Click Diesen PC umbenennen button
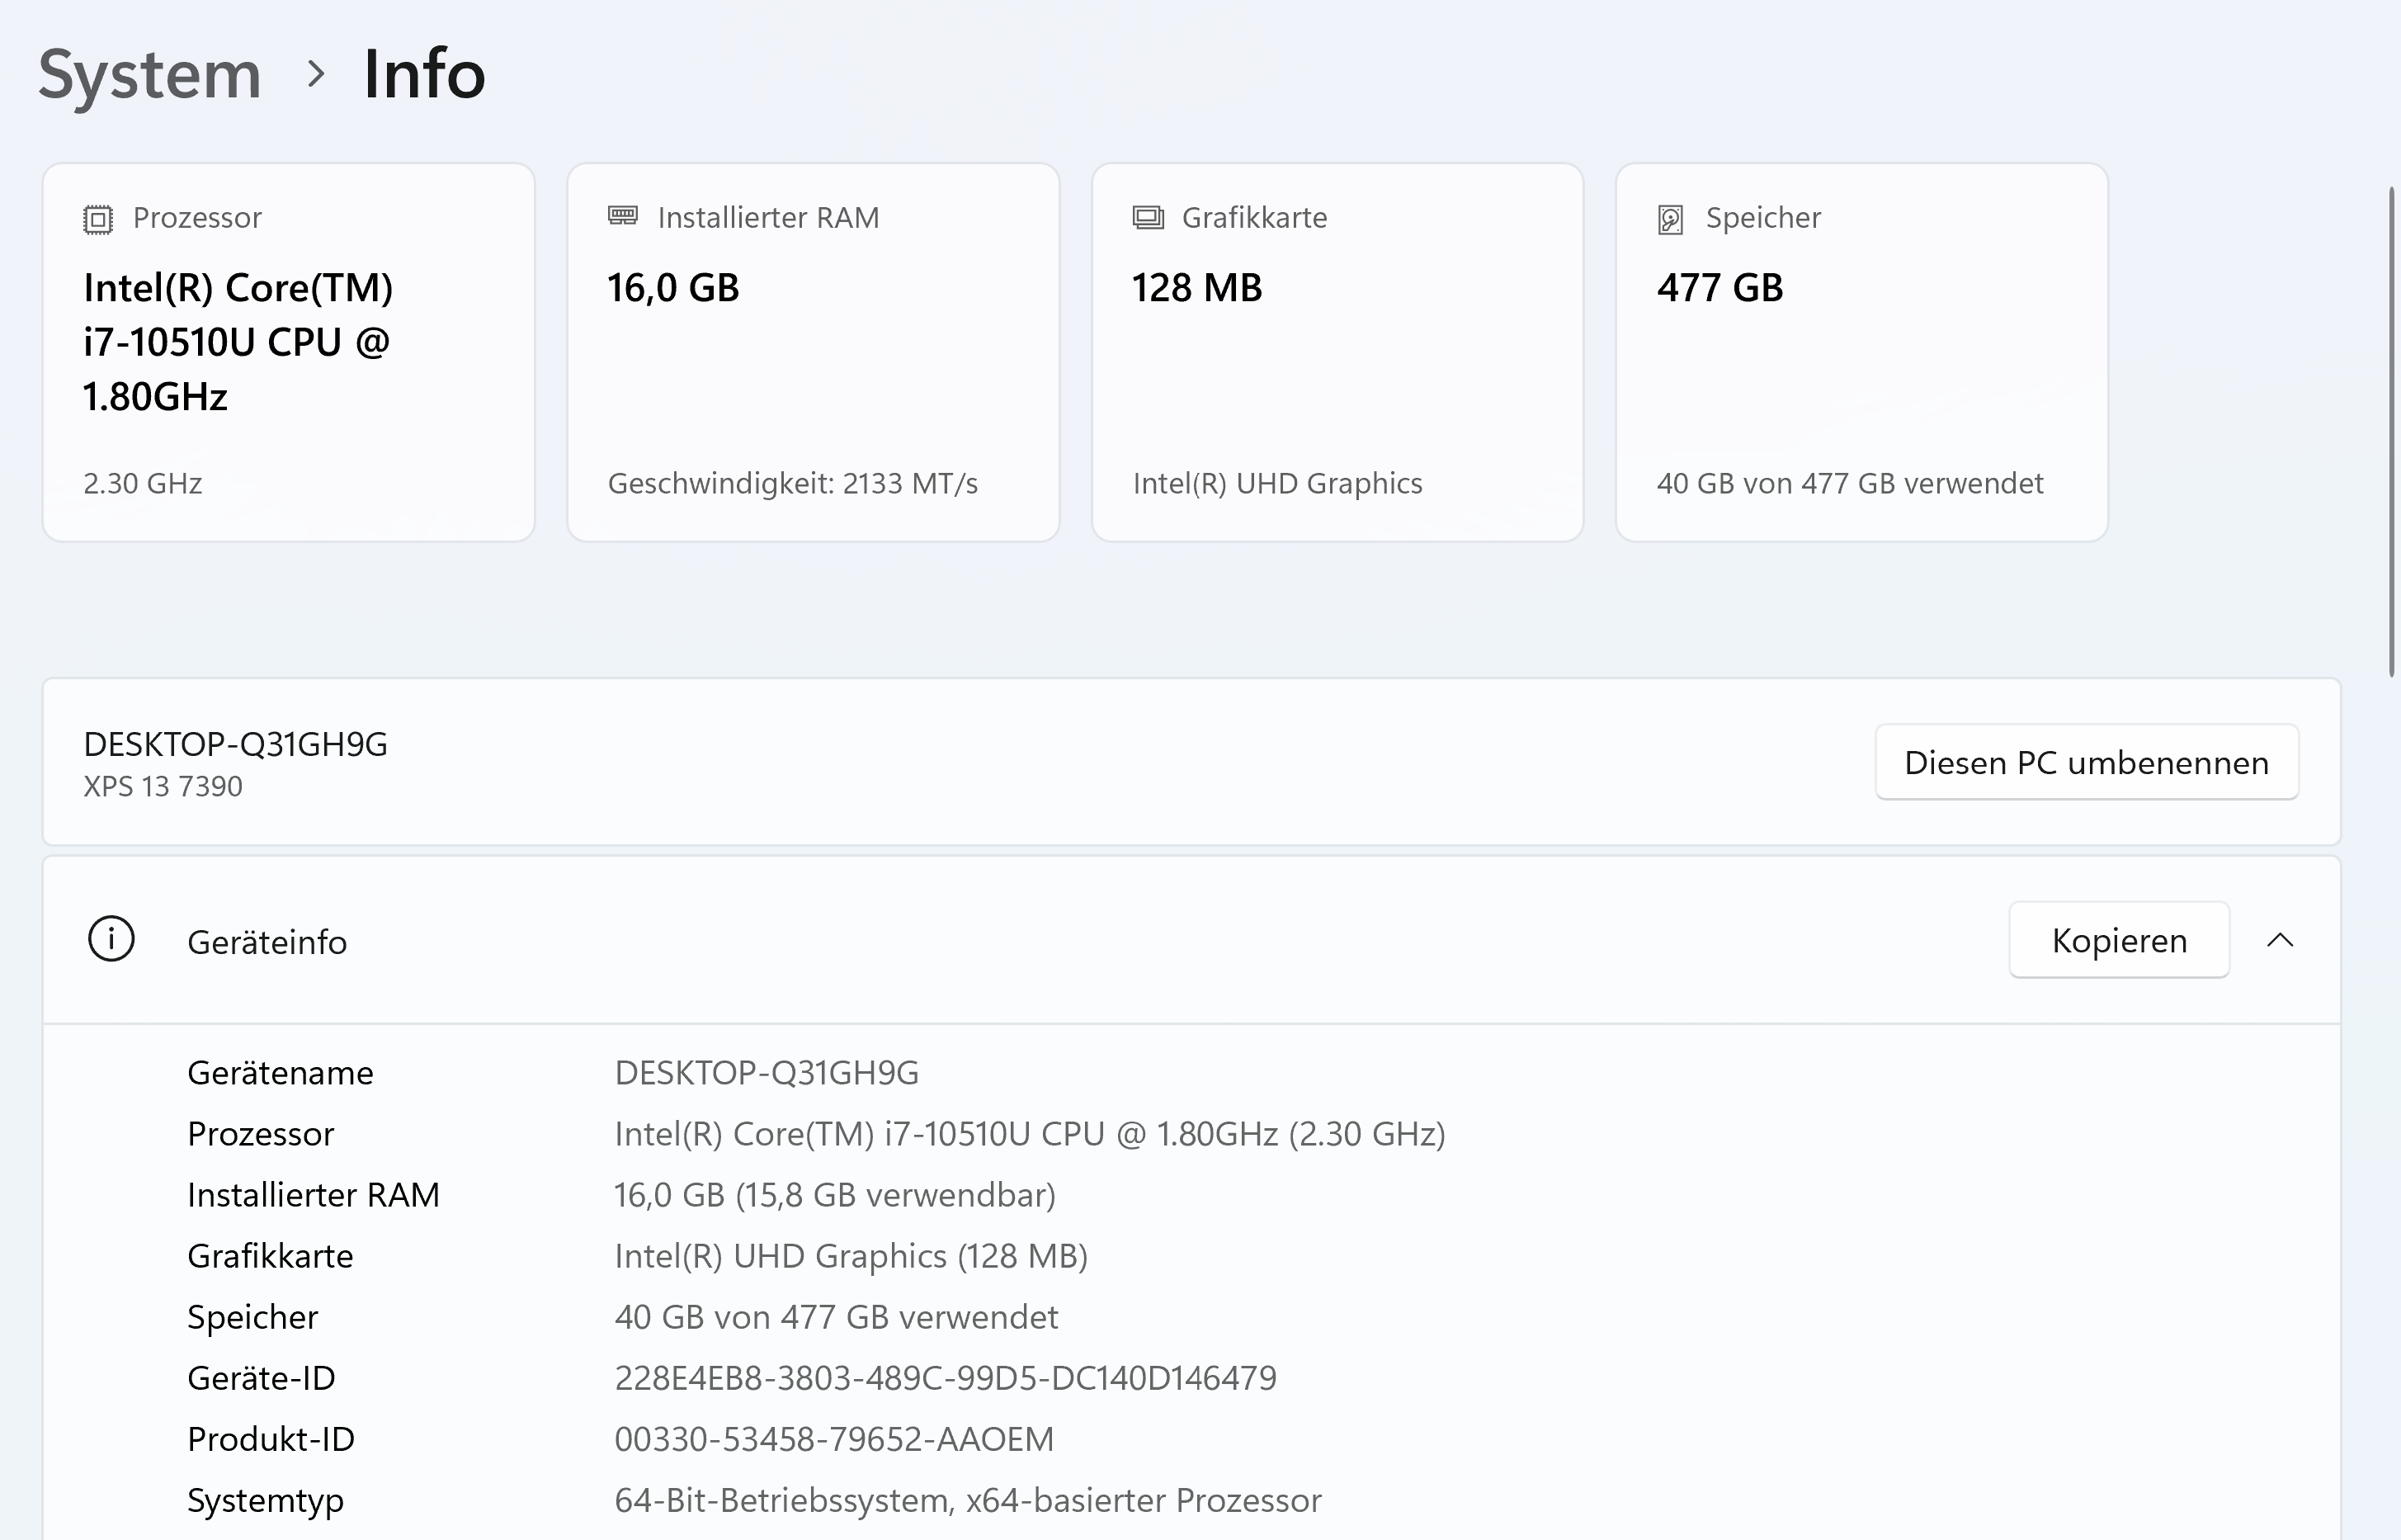This screenshot has width=2401, height=1540. (x=2086, y=762)
